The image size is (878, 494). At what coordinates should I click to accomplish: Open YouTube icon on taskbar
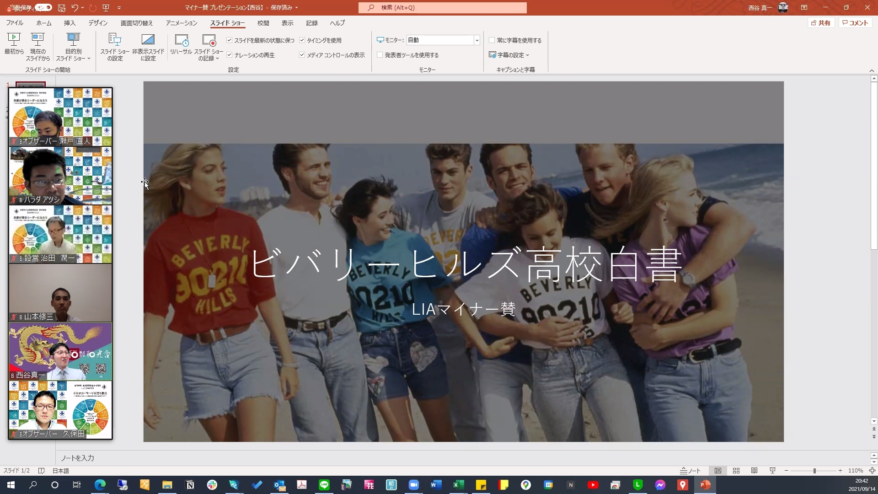coord(593,485)
